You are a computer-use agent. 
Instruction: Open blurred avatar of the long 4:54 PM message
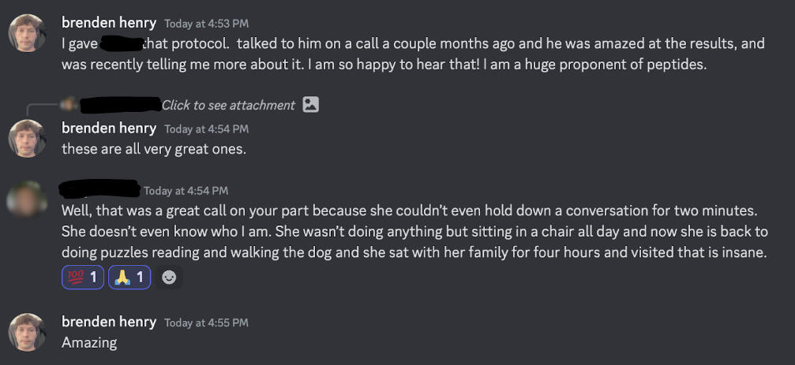click(x=26, y=199)
